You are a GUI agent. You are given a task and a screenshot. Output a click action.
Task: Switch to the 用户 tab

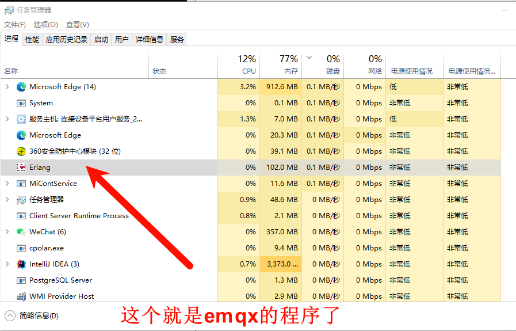tap(122, 40)
